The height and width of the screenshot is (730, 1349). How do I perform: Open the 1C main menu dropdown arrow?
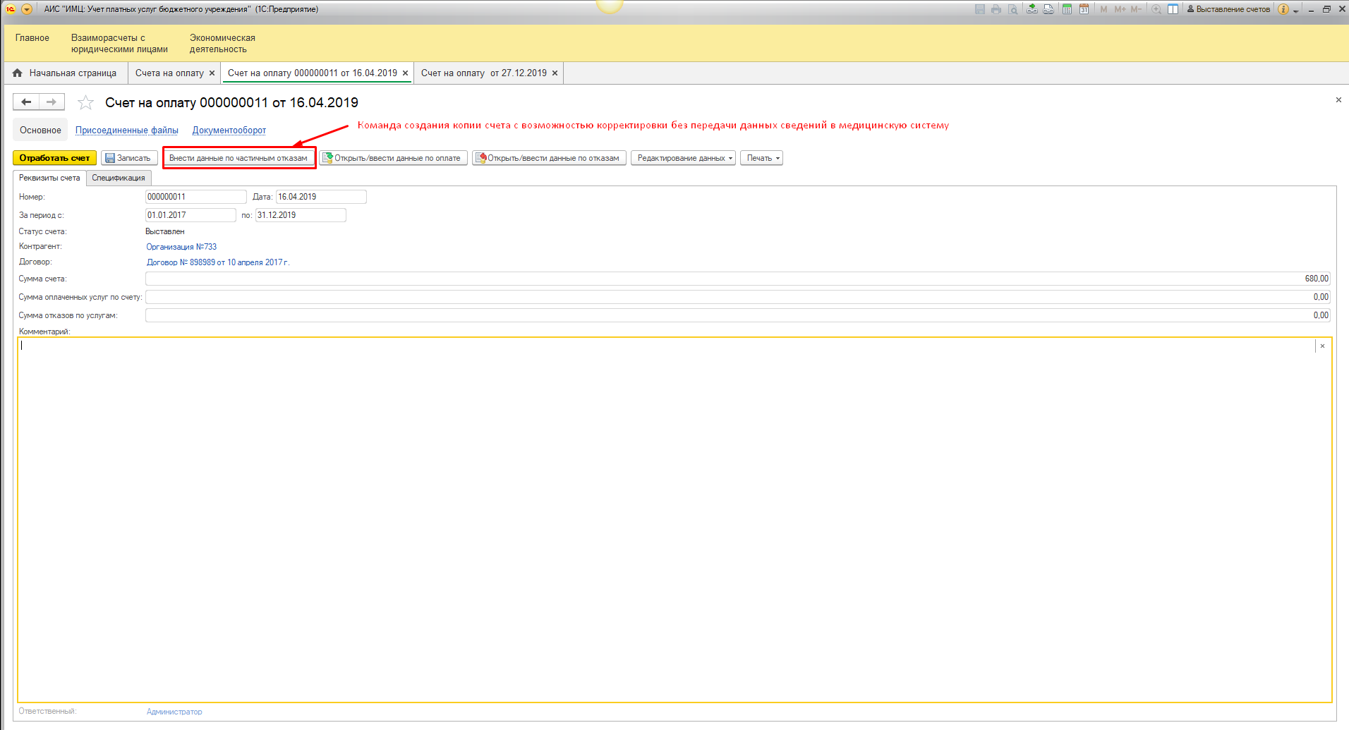click(27, 9)
